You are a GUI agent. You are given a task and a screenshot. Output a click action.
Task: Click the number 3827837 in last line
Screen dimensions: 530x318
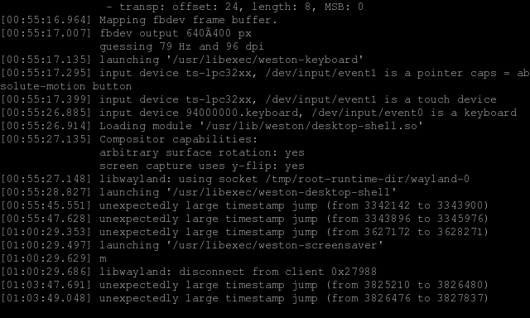click(460, 298)
